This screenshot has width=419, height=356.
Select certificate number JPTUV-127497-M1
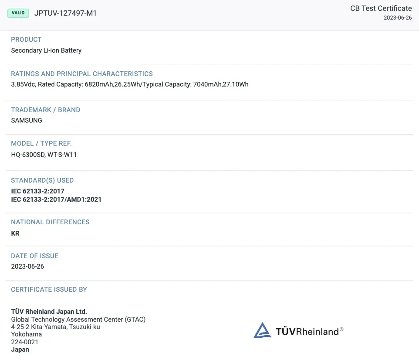[65, 13]
